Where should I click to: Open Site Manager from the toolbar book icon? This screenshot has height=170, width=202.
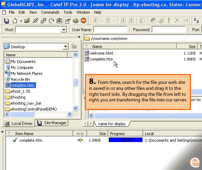tap(6, 21)
